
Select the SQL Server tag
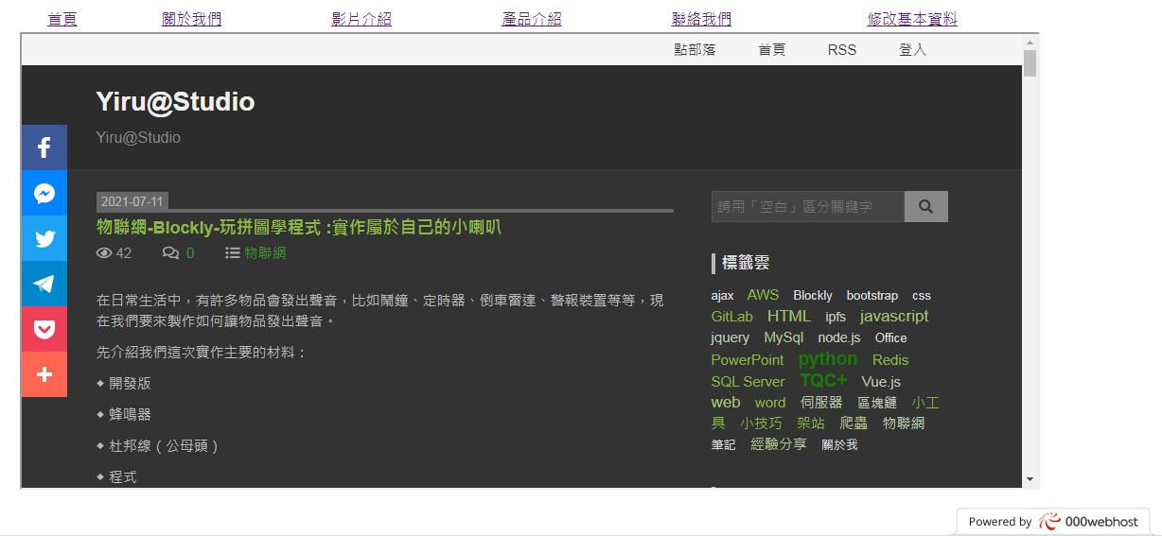point(748,382)
